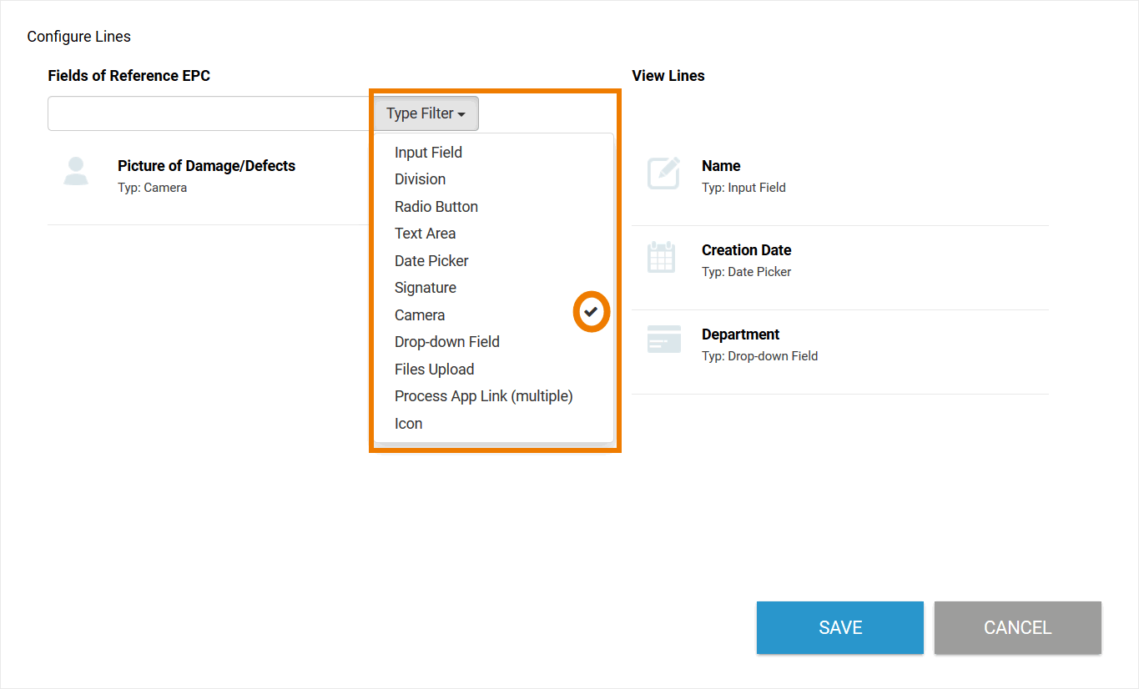Select Drop-down Field filter option
This screenshot has width=1139, height=689.
[x=446, y=342]
